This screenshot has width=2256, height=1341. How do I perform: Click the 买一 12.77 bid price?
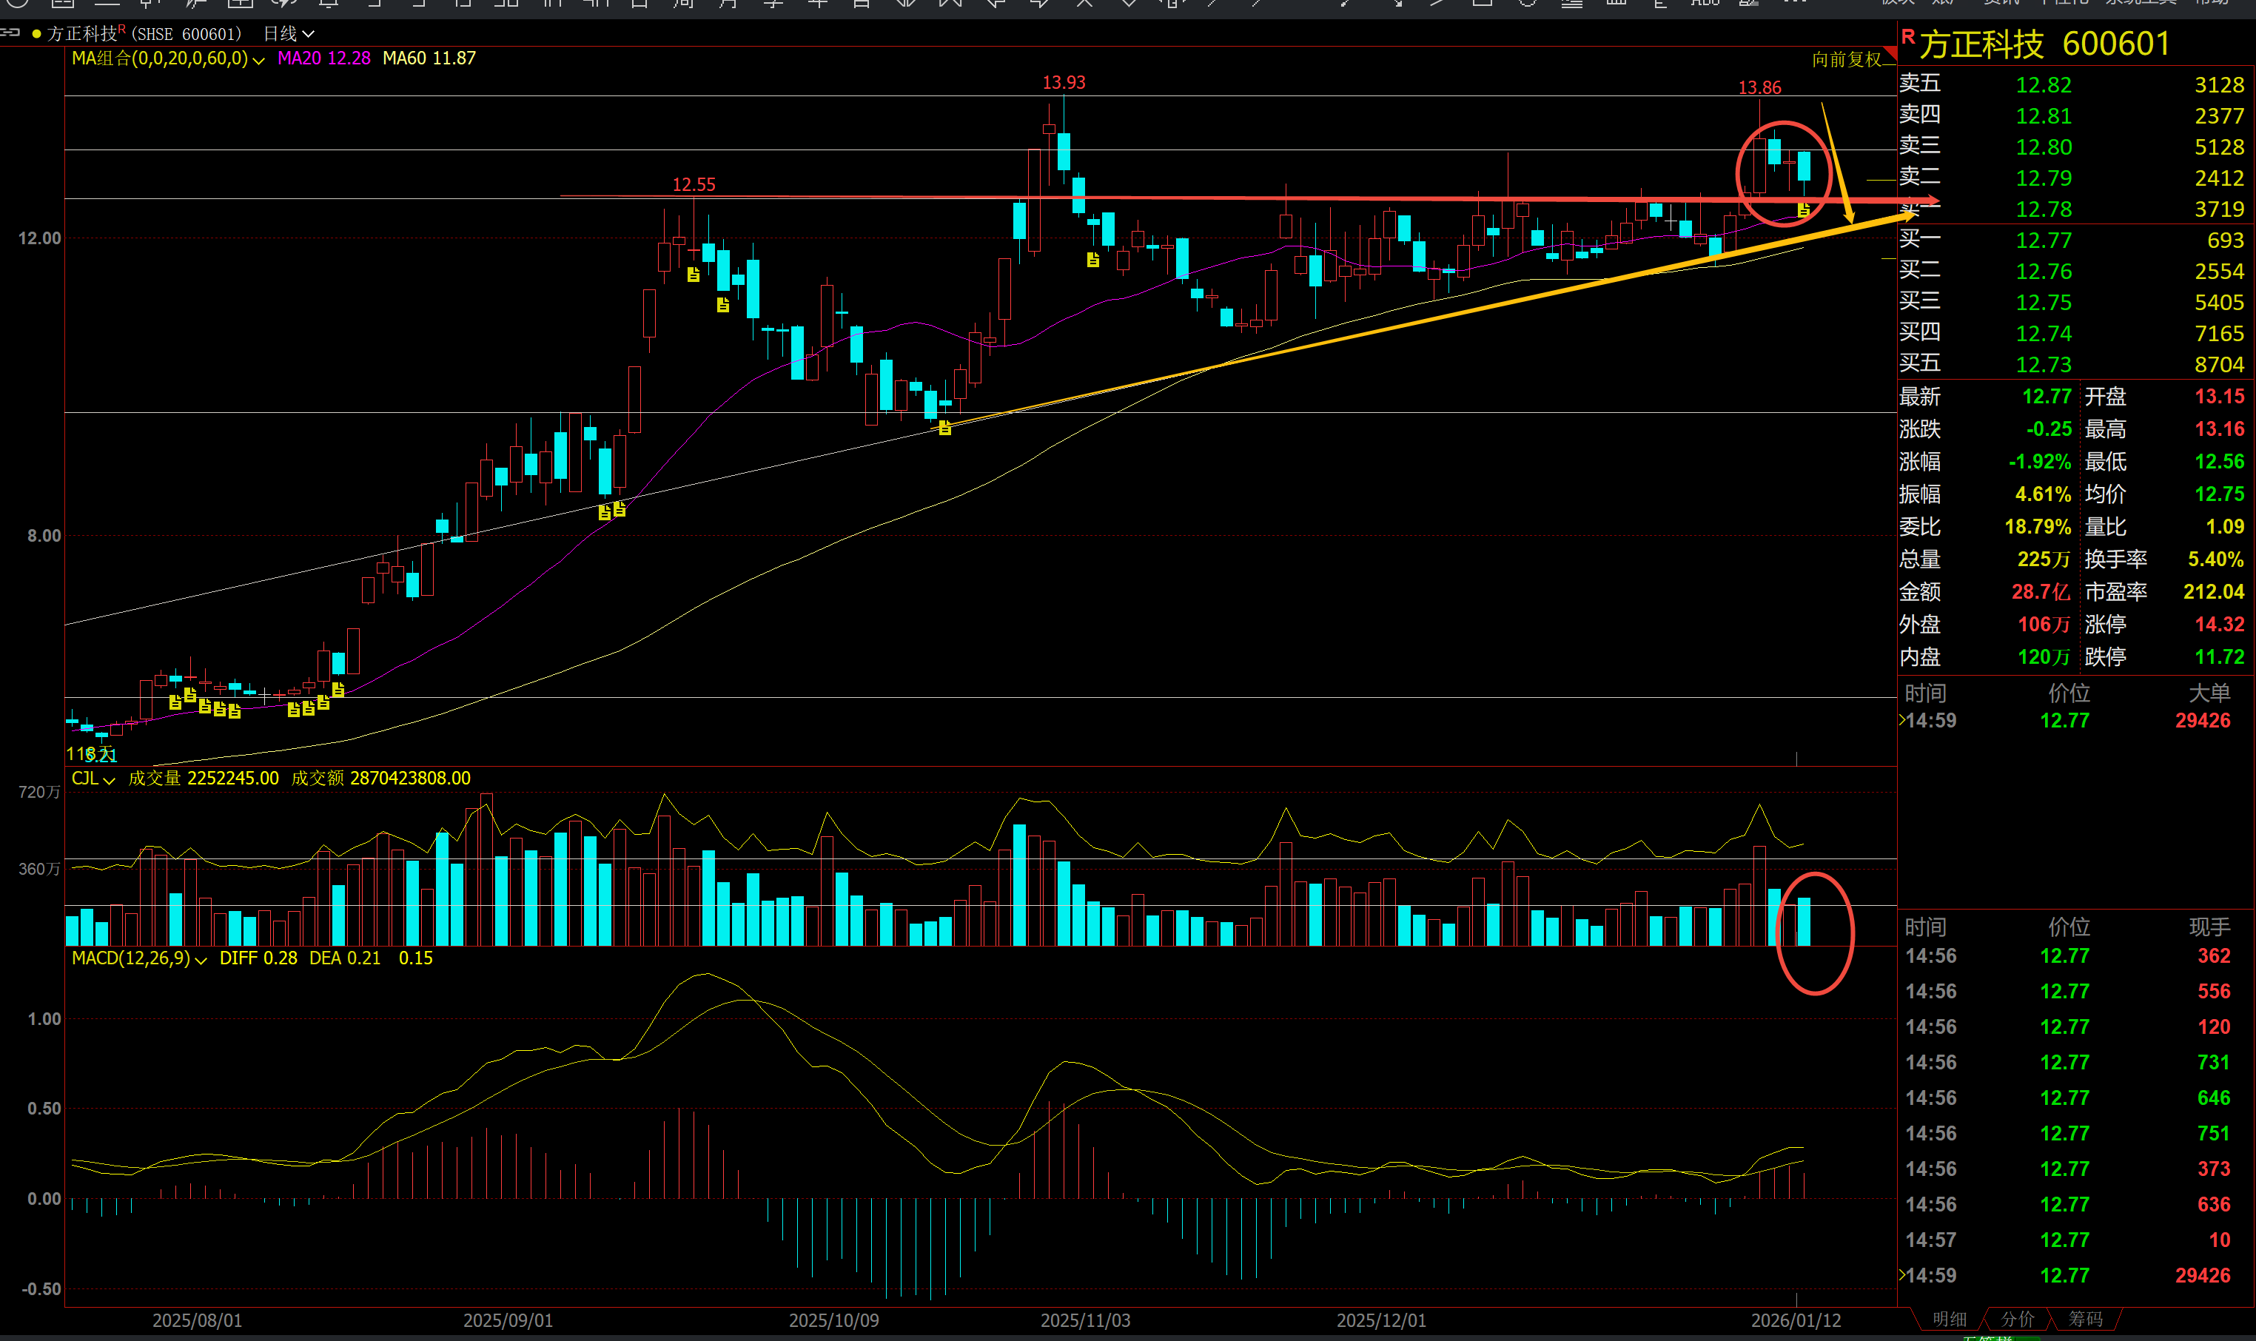click(x=2043, y=241)
